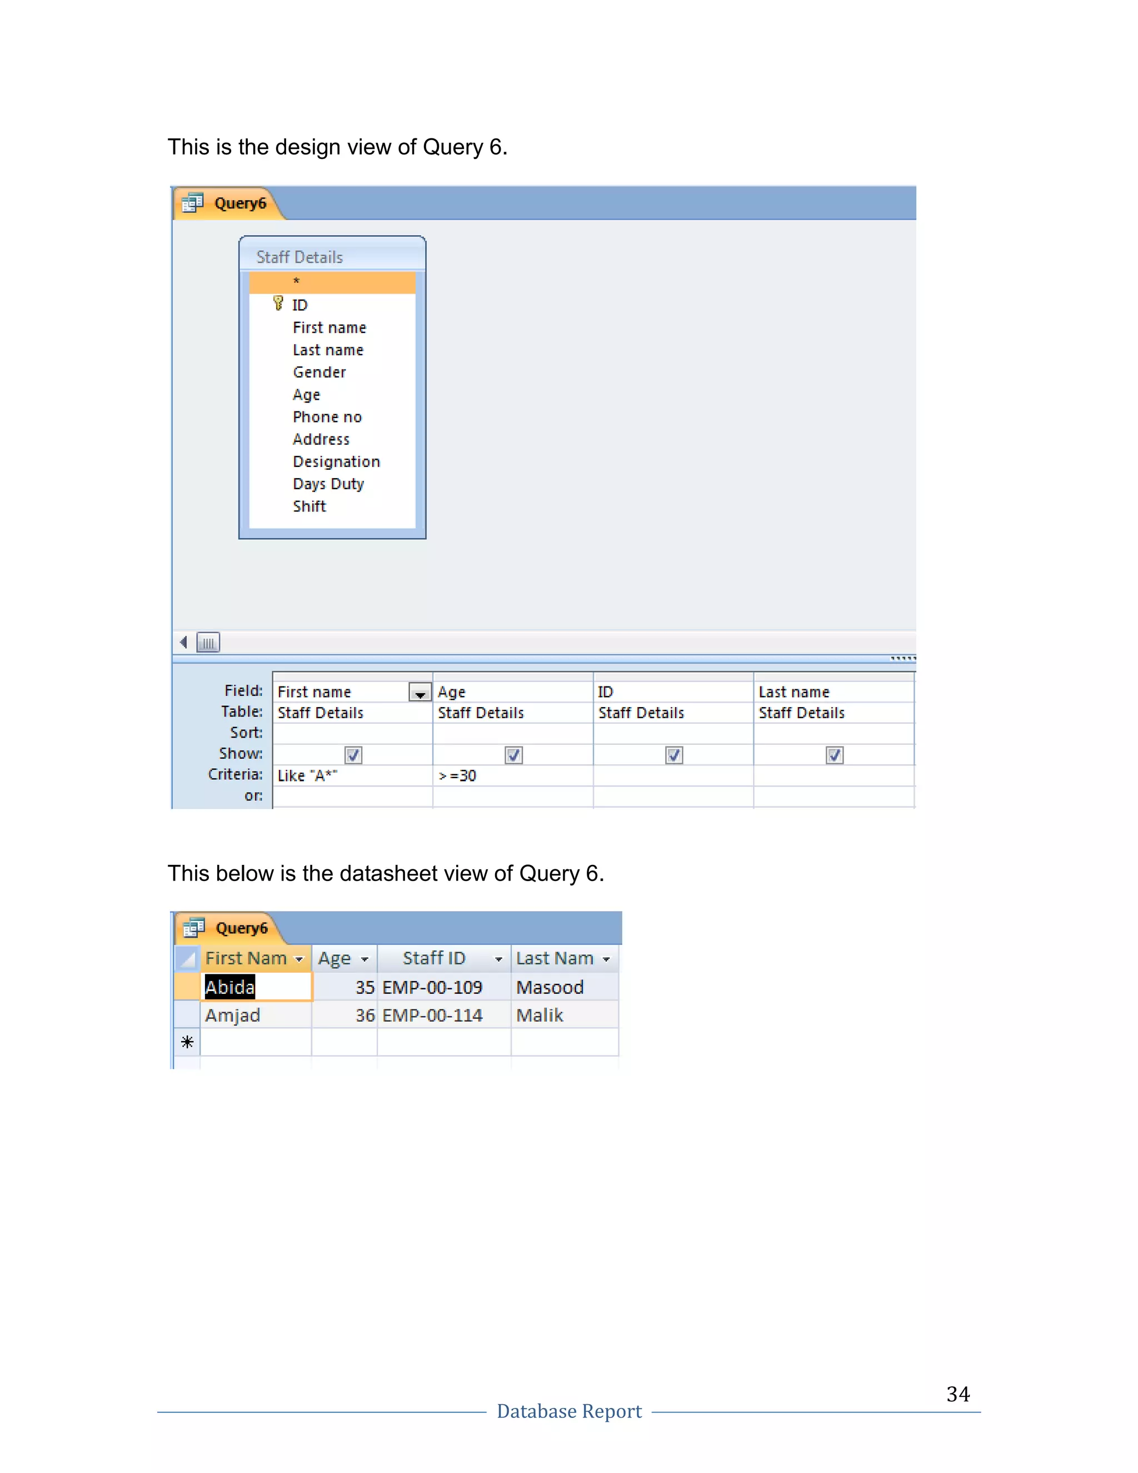The image size is (1138, 1473).
Task: Open Staff ID column header dropdown
Action: pos(499,959)
